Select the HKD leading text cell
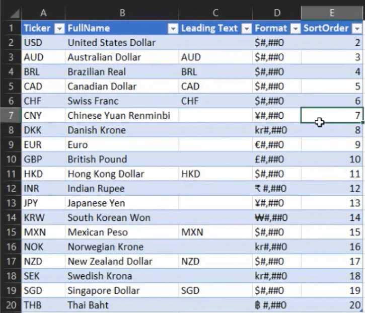The height and width of the screenshot is (313, 365). pos(215,174)
